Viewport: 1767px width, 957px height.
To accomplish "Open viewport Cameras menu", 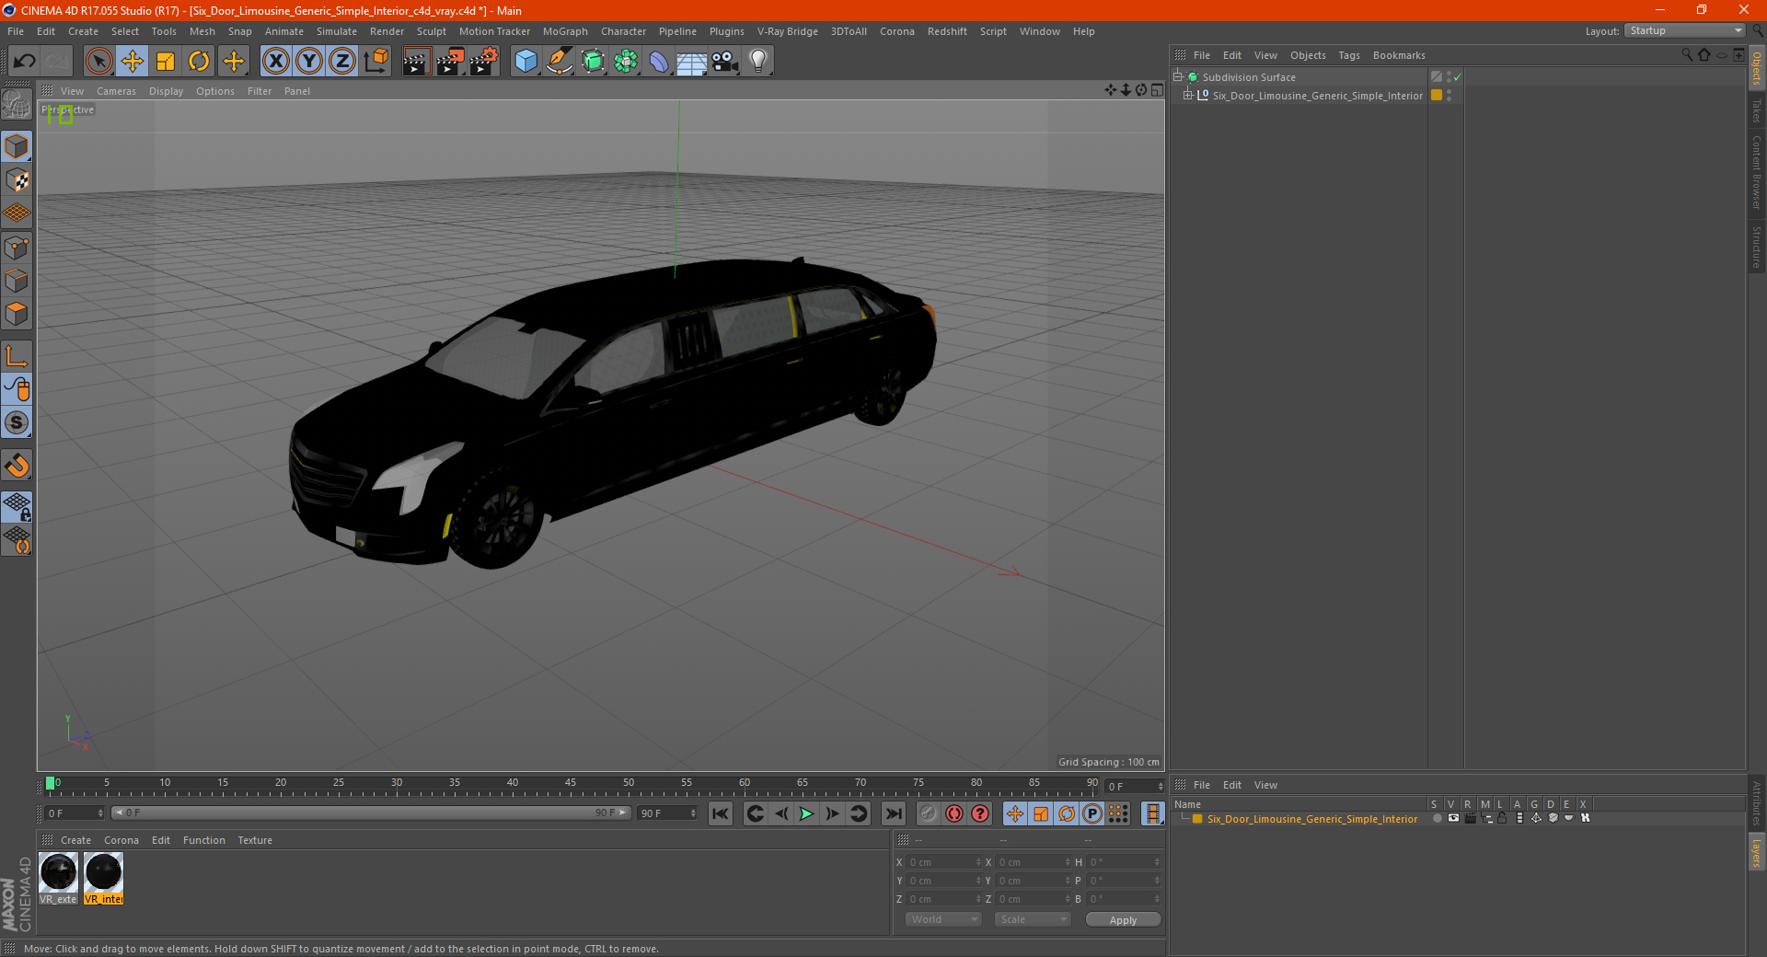I will [x=116, y=91].
